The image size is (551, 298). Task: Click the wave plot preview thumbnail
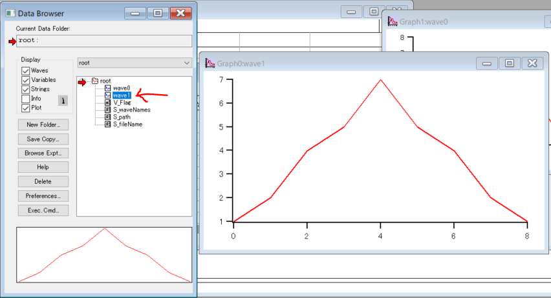(x=105, y=255)
